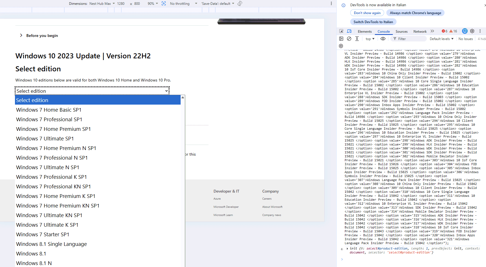Image resolution: width=486 pixels, height=267 pixels.
Task: Switch to the Console tab
Action: coord(384,32)
